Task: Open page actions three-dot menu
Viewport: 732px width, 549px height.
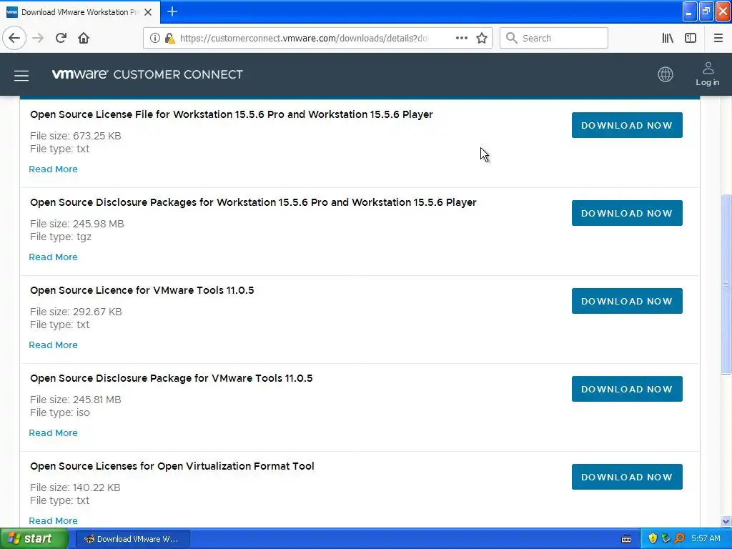Action: click(461, 38)
